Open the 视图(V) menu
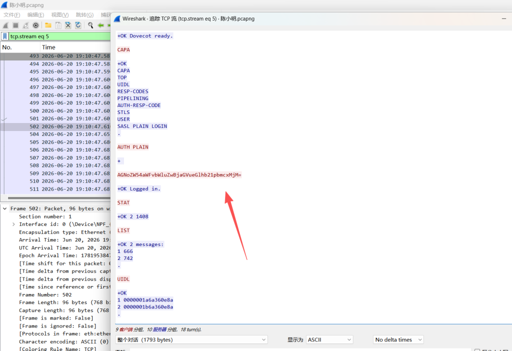Viewport: 512px width, 351px height. [60, 14]
